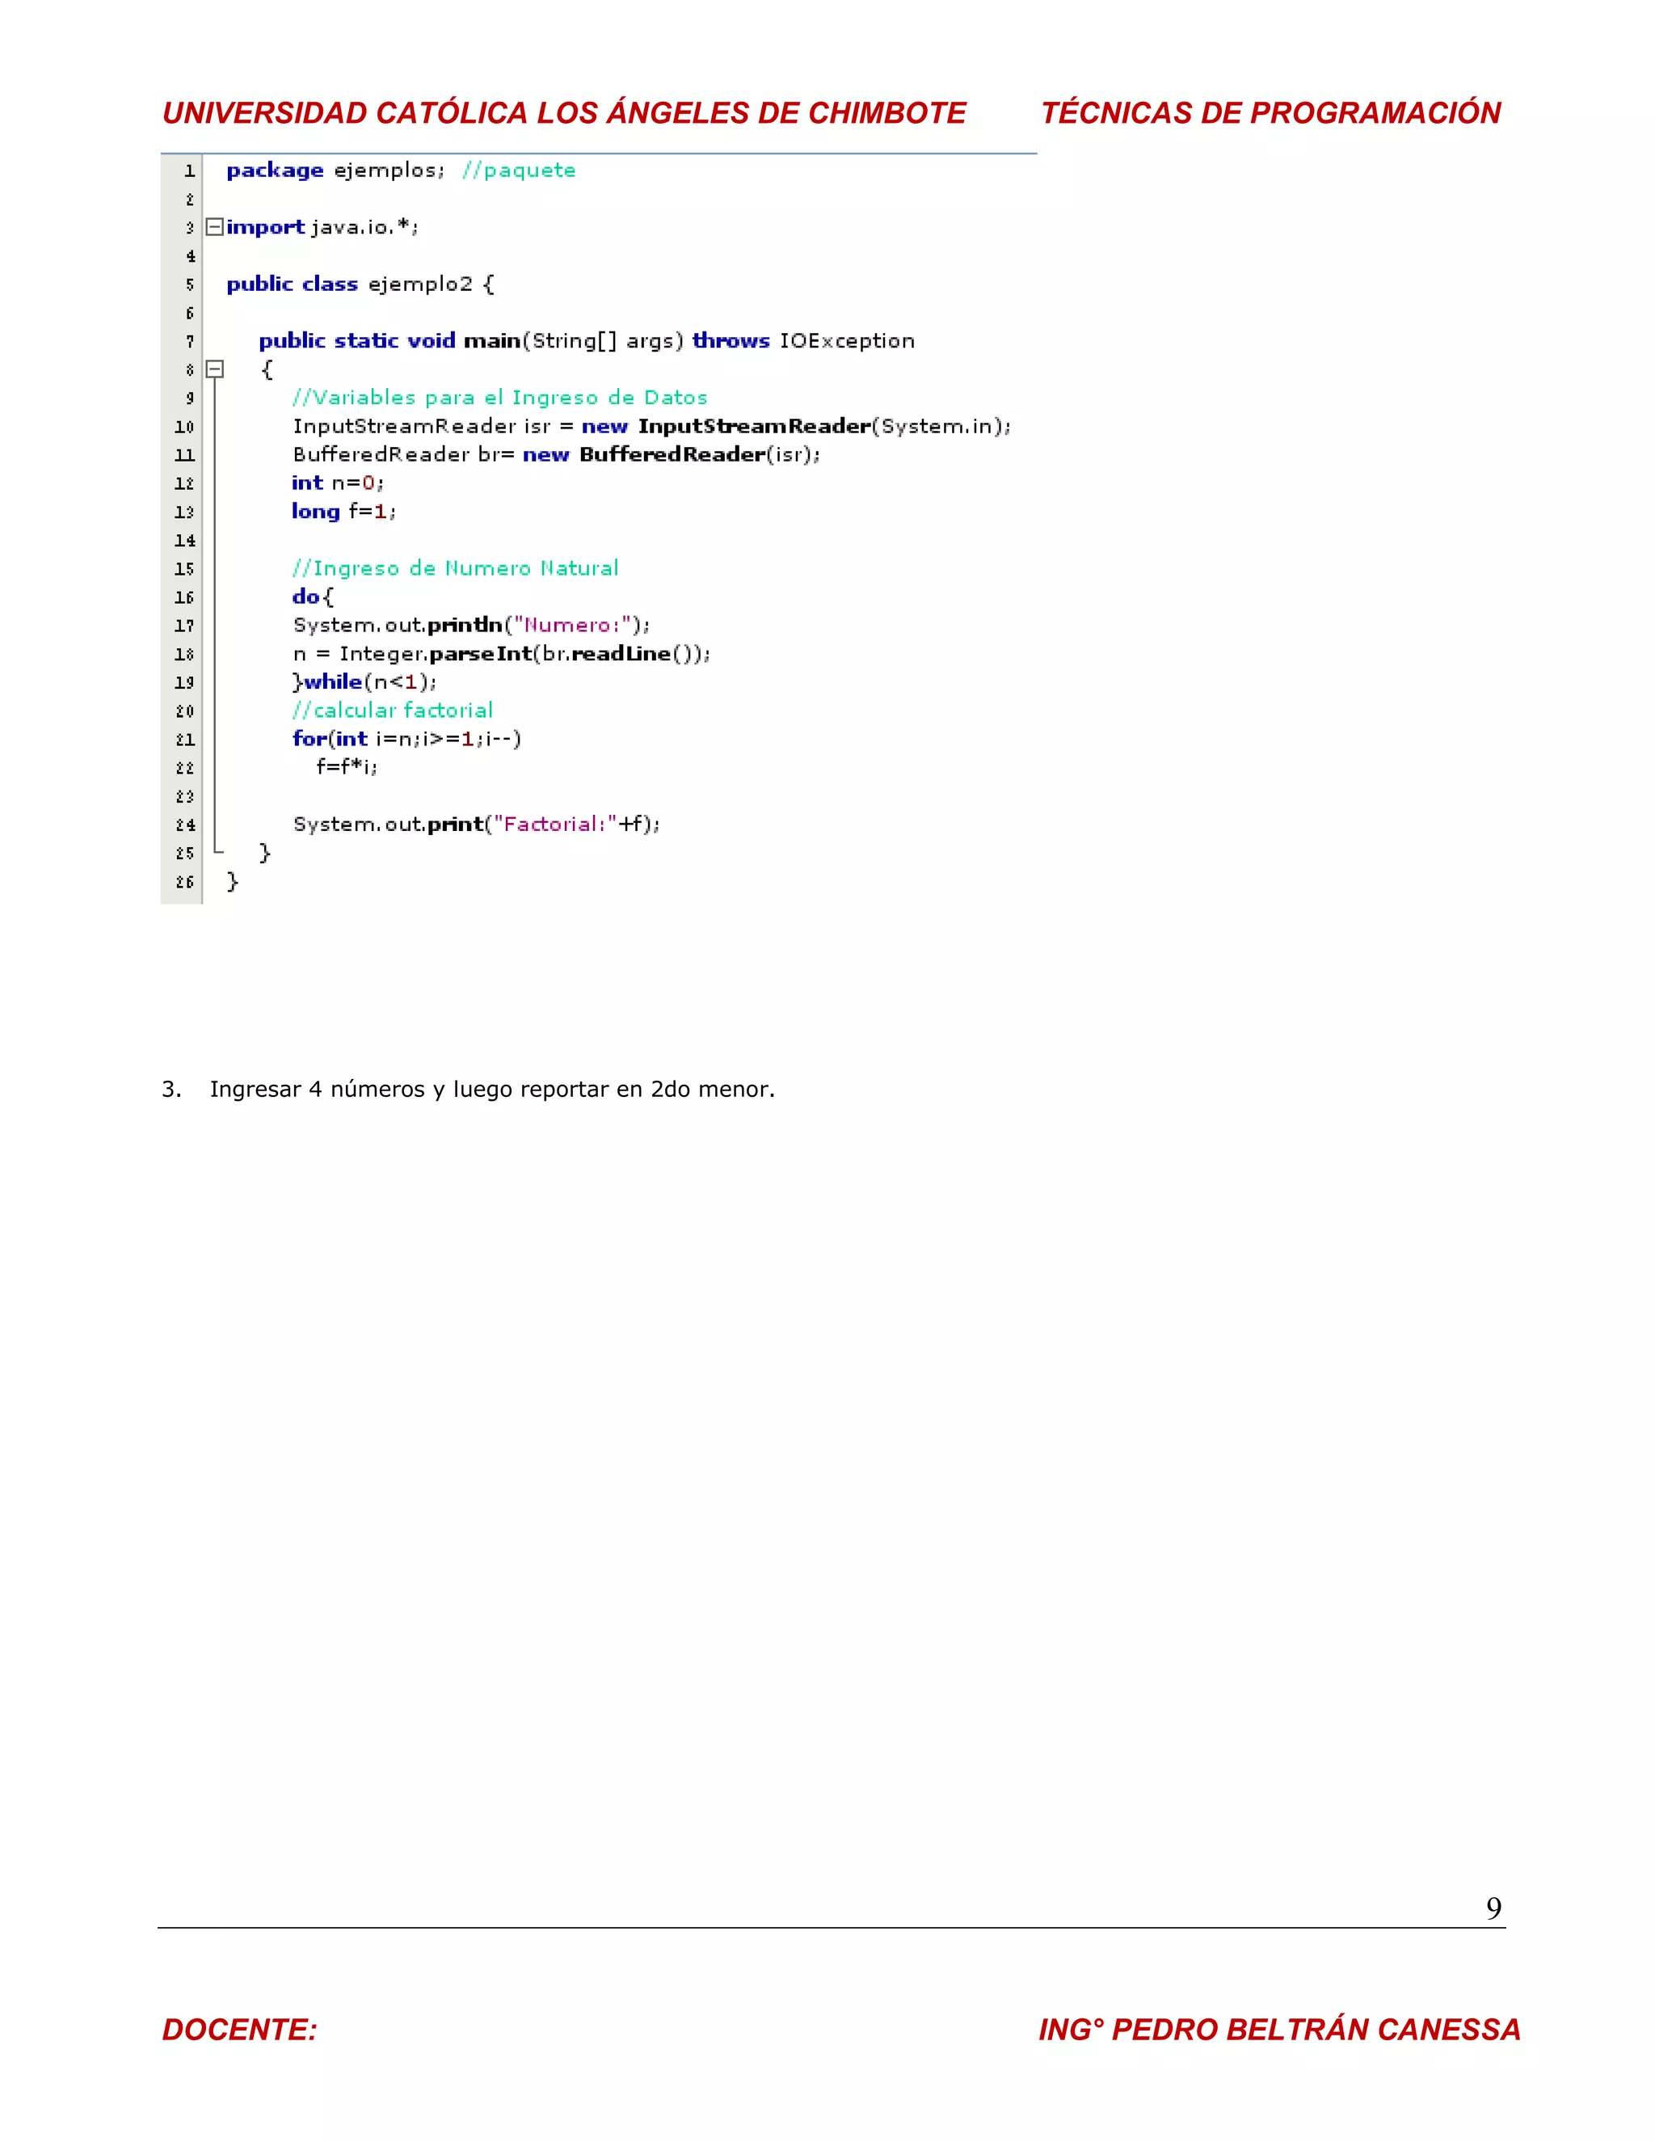This screenshot has width=1655, height=2142.
Task: Click the '//calcular factorial' comment
Action: [x=392, y=711]
